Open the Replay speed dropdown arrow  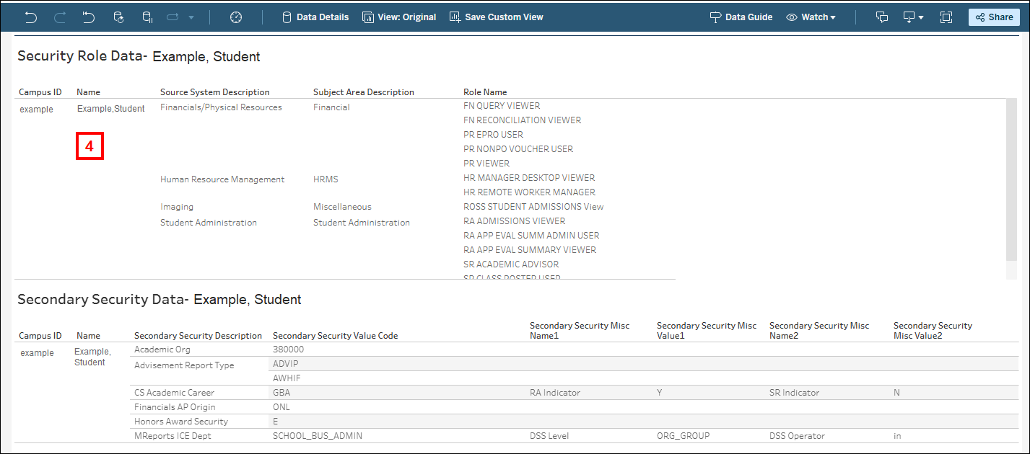click(x=191, y=17)
